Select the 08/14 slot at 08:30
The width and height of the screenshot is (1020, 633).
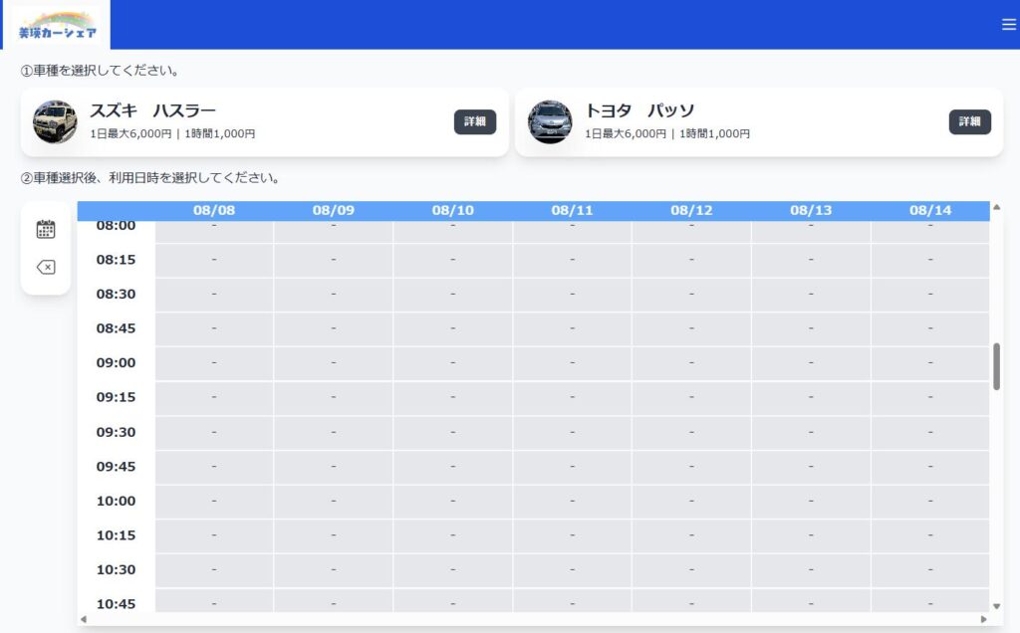(930, 295)
